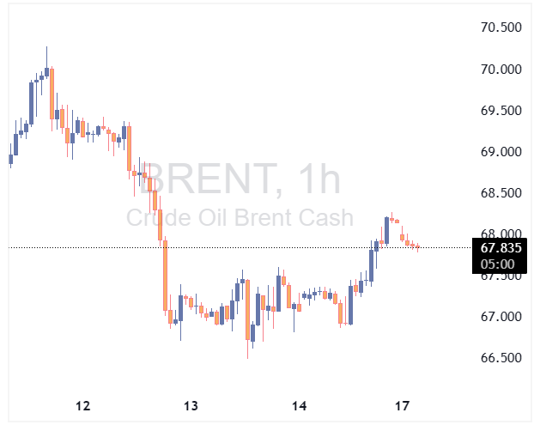
Task: Click date 17 on time axis
Action: click(x=402, y=406)
